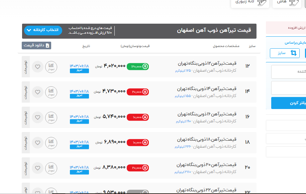Add size 18 beam to favorites via heart
Image resolution: width=306 pixels, height=194 pixels.
pos(37,143)
